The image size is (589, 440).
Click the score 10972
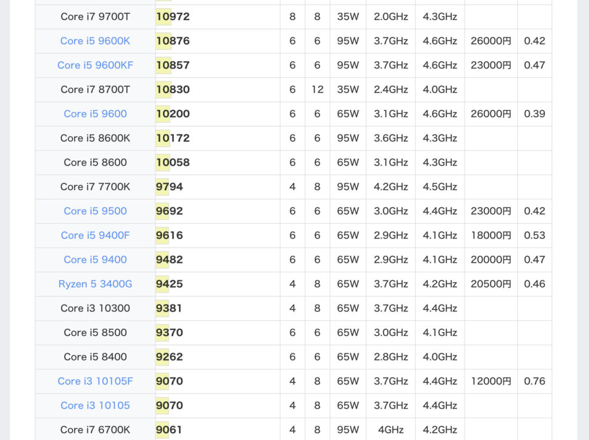pyautogui.click(x=173, y=17)
